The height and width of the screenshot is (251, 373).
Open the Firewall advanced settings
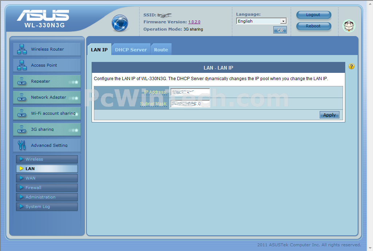click(x=47, y=188)
